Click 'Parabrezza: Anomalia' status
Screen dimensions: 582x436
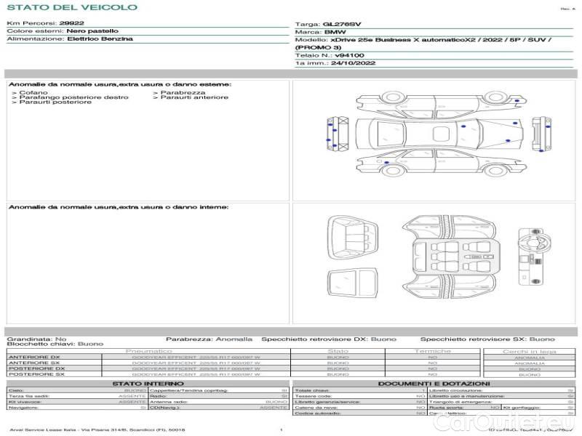point(209,339)
